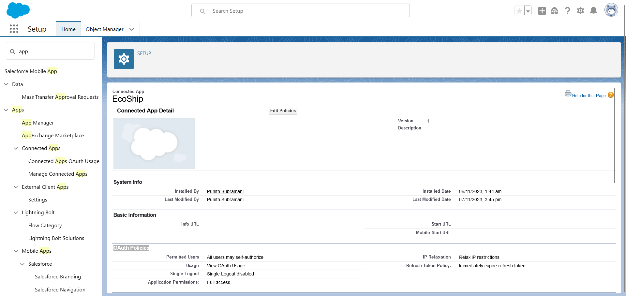Viewport: 626px width, 296px height.
Task: Add page to favorites star icon
Action: click(x=519, y=11)
